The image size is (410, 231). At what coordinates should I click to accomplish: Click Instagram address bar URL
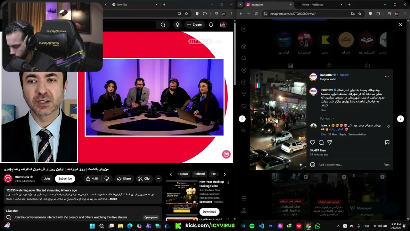click(x=292, y=13)
